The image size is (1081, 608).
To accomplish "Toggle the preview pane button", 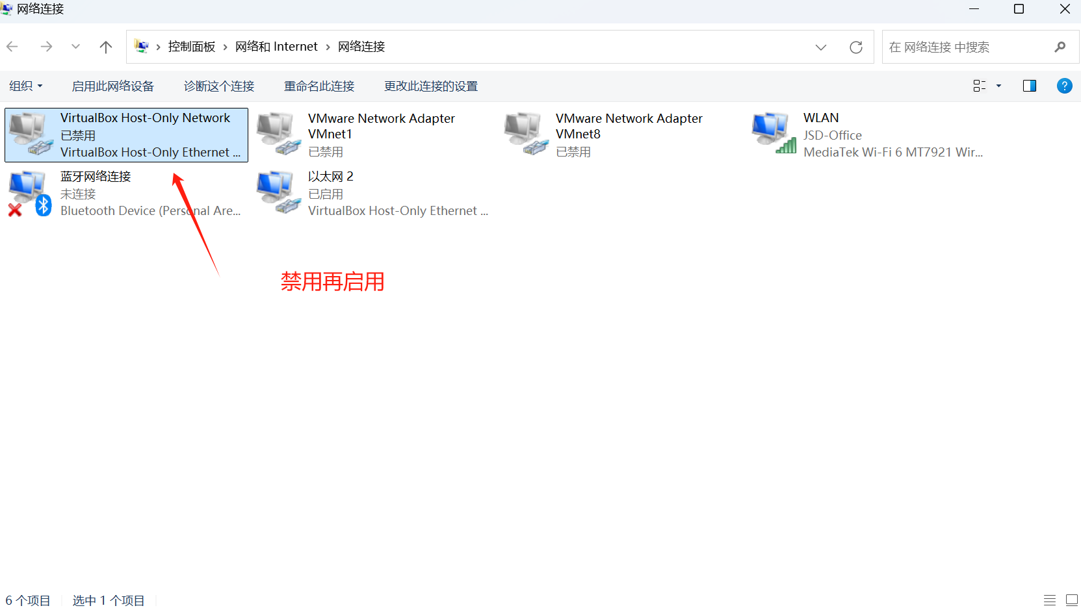I will coord(1030,86).
